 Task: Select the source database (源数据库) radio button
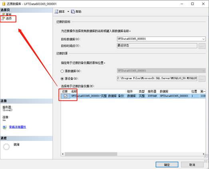(x=62, y=71)
